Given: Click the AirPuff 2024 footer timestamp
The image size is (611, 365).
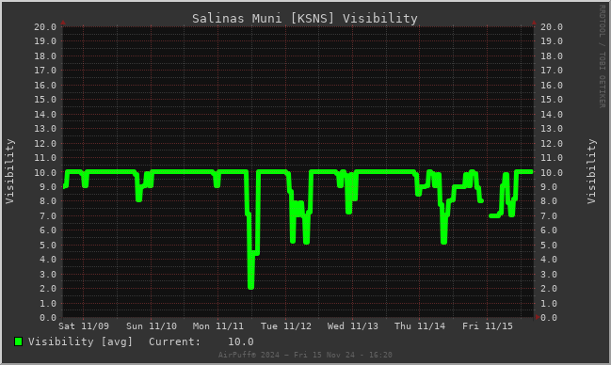Looking at the screenshot, I should tap(305, 355).
